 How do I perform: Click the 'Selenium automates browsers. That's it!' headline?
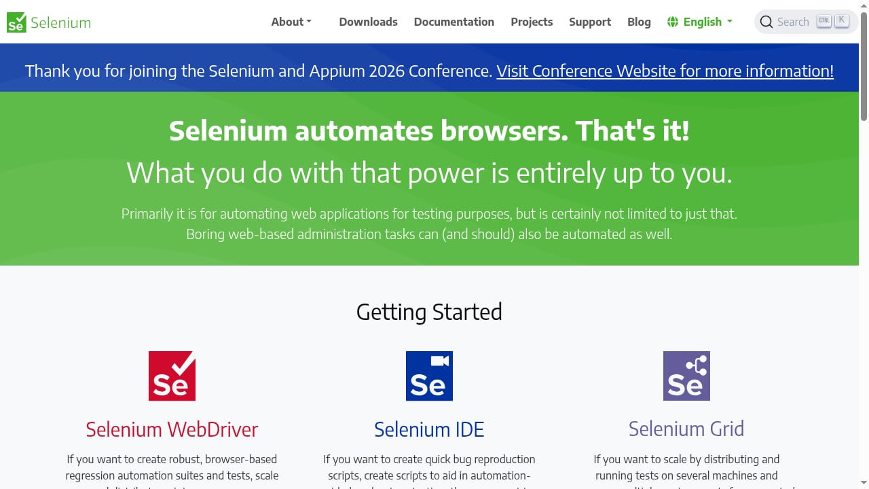[x=429, y=130]
